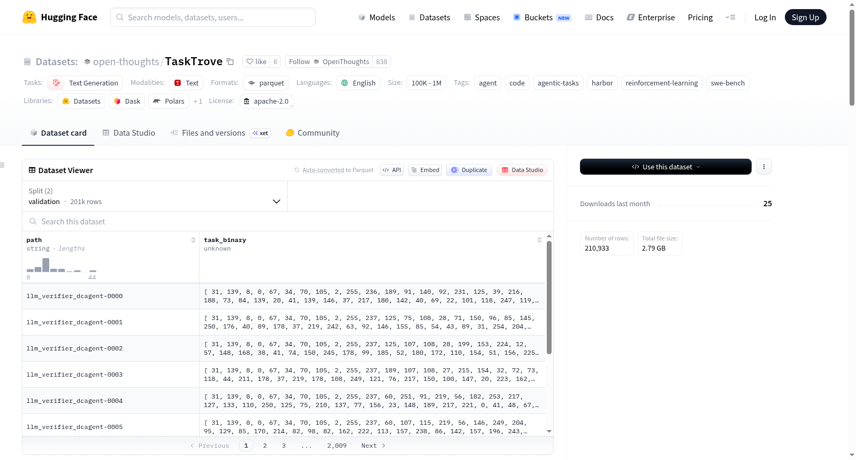Image resolution: width=856 pixels, height=460 pixels.
Task: Open Pricing in the top navigation
Action: 700,18
